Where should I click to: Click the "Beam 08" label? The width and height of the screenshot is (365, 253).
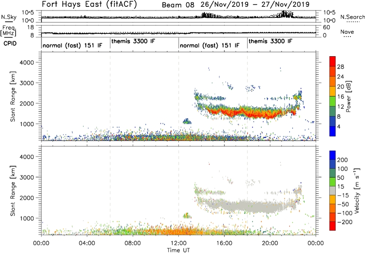pos(178,5)
